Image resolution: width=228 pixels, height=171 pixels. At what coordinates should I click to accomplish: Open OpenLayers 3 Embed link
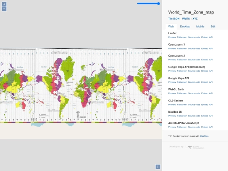click(x=205, y=49)
